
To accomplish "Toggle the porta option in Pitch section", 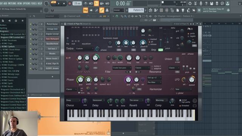I will pos(191,34).
